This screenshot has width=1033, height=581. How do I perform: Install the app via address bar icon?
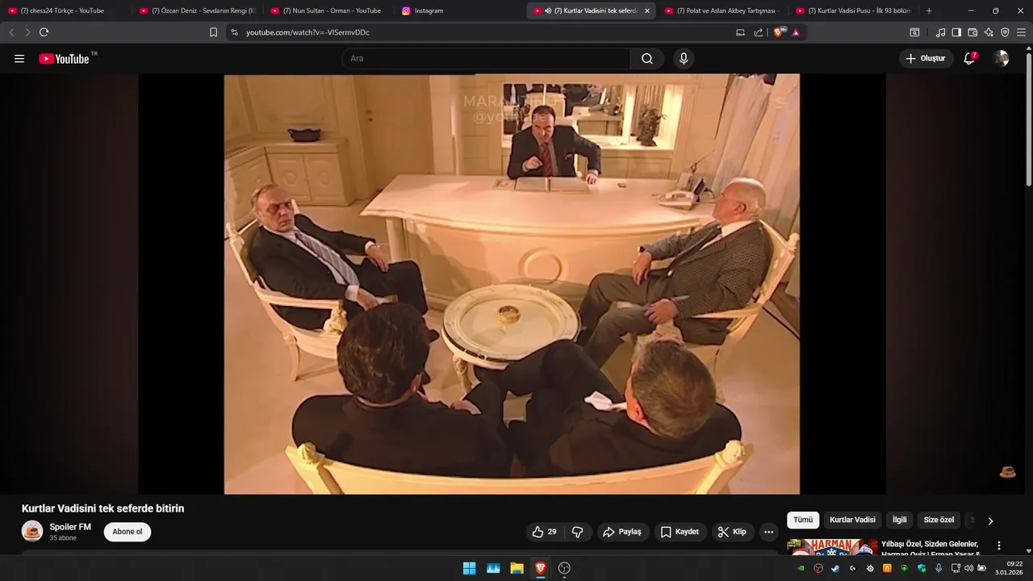(x=741, y=32)
